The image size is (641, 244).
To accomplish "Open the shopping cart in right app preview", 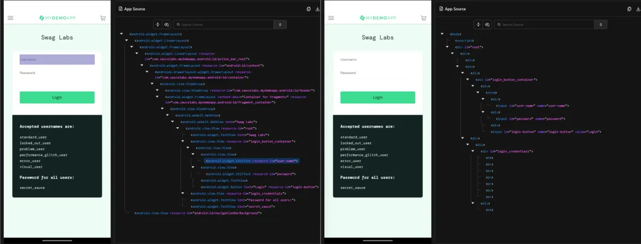I will tap(424, 18).
